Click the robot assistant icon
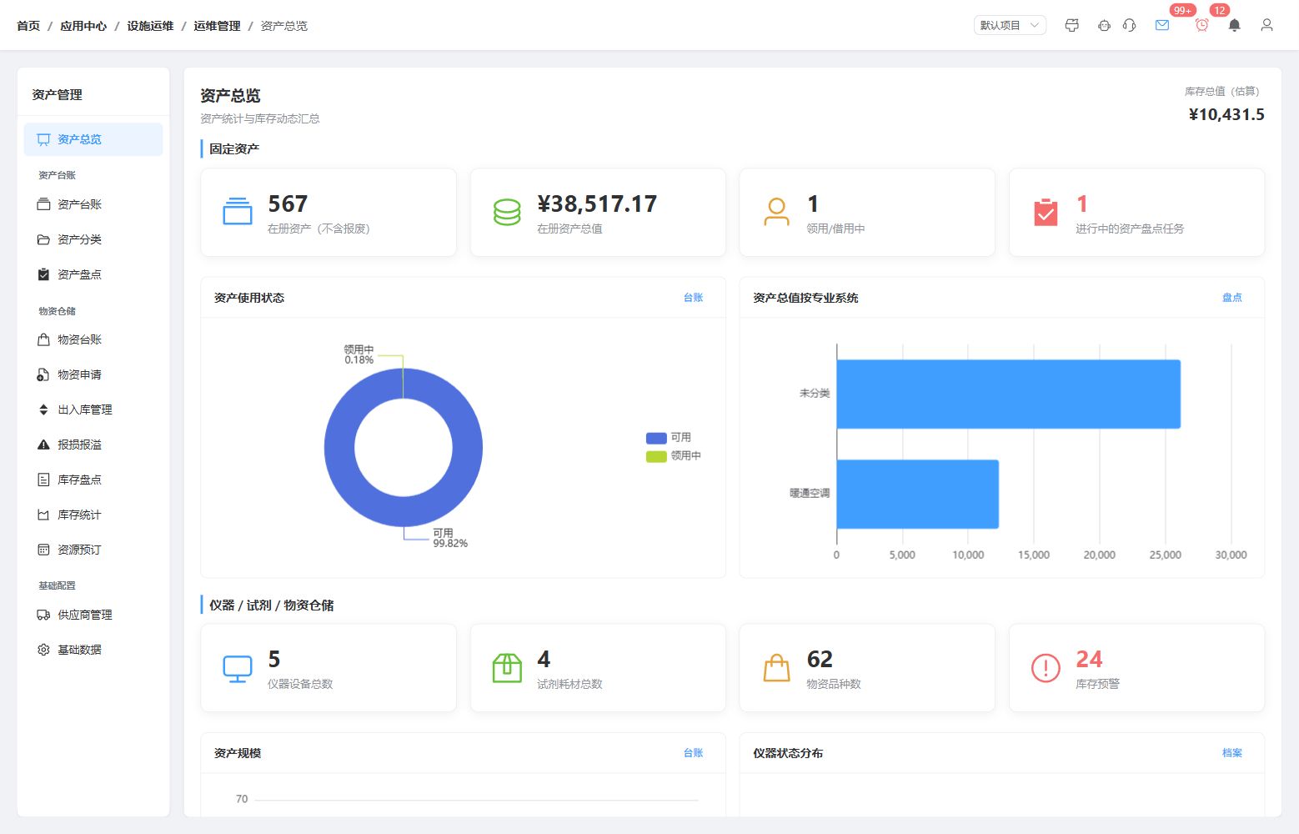The width and height of the screenshot is (1299, 834). [x=1104, y=25]
